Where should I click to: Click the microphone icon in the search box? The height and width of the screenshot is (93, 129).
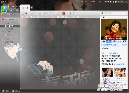point(102,13)
